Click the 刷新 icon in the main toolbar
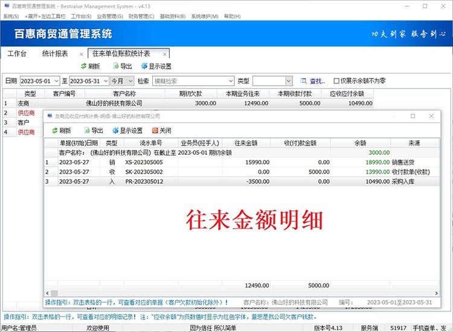 point(84,67)
